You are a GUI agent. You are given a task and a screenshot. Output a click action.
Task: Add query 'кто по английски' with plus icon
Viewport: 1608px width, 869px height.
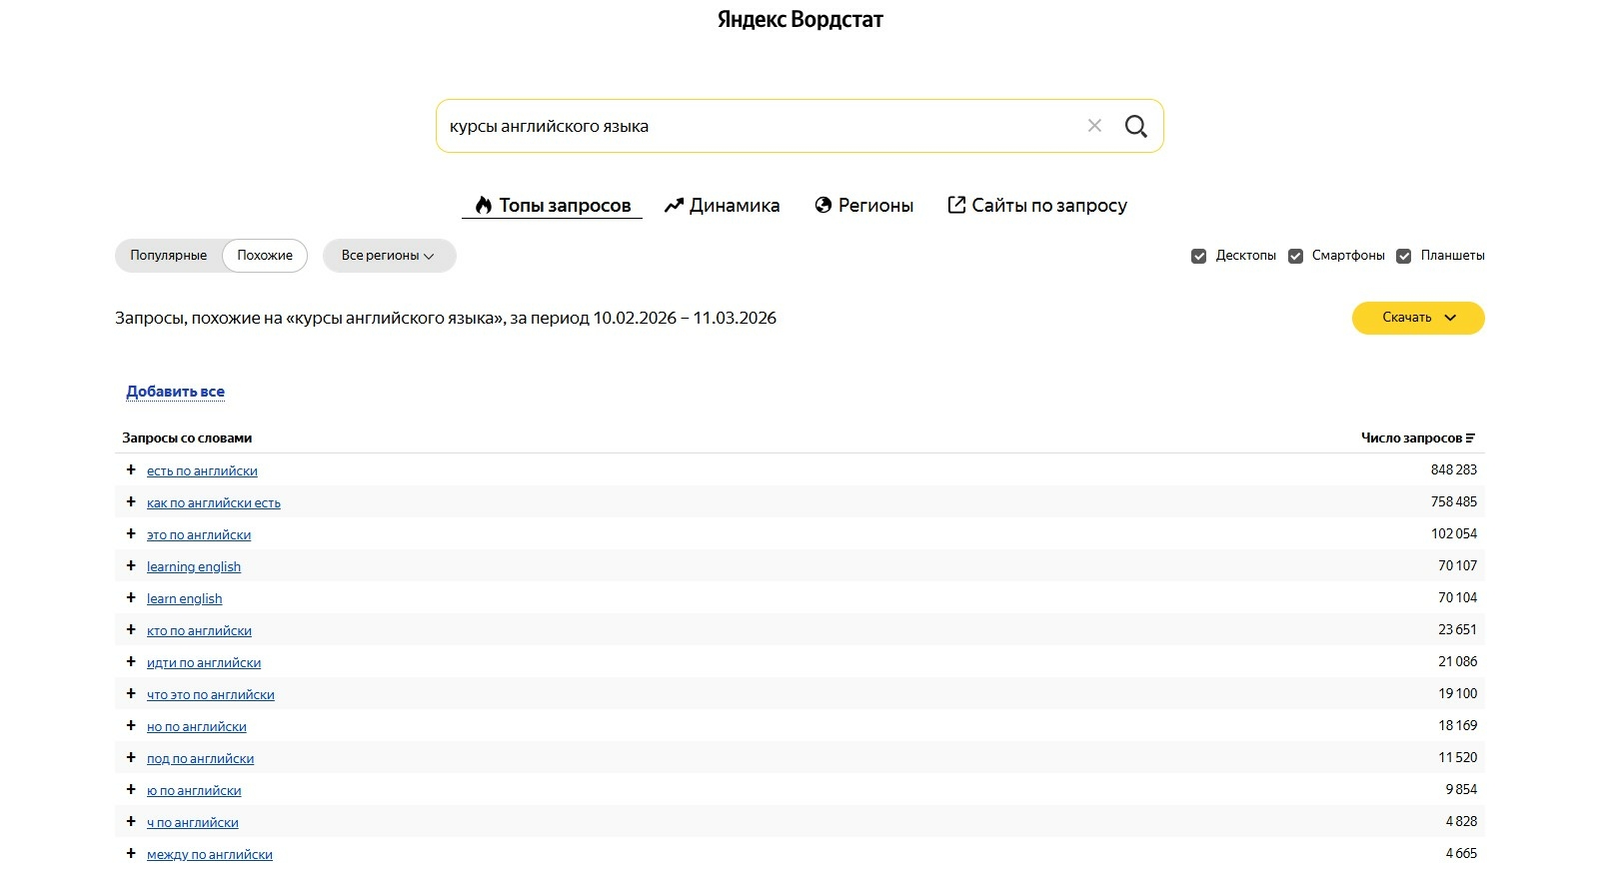tap(131, 629)
